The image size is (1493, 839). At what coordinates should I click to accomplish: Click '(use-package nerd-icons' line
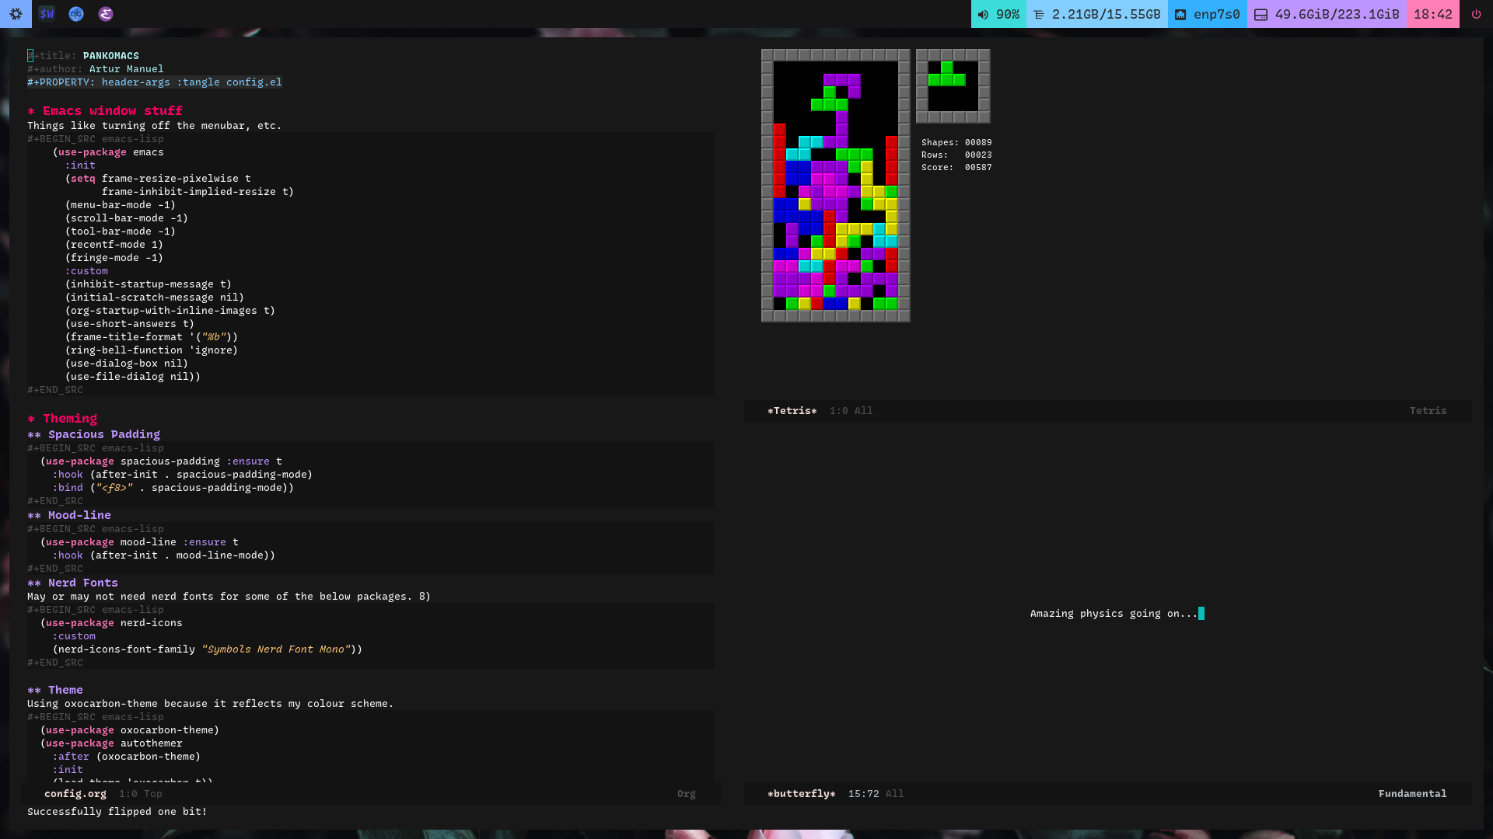coord(111,623)
